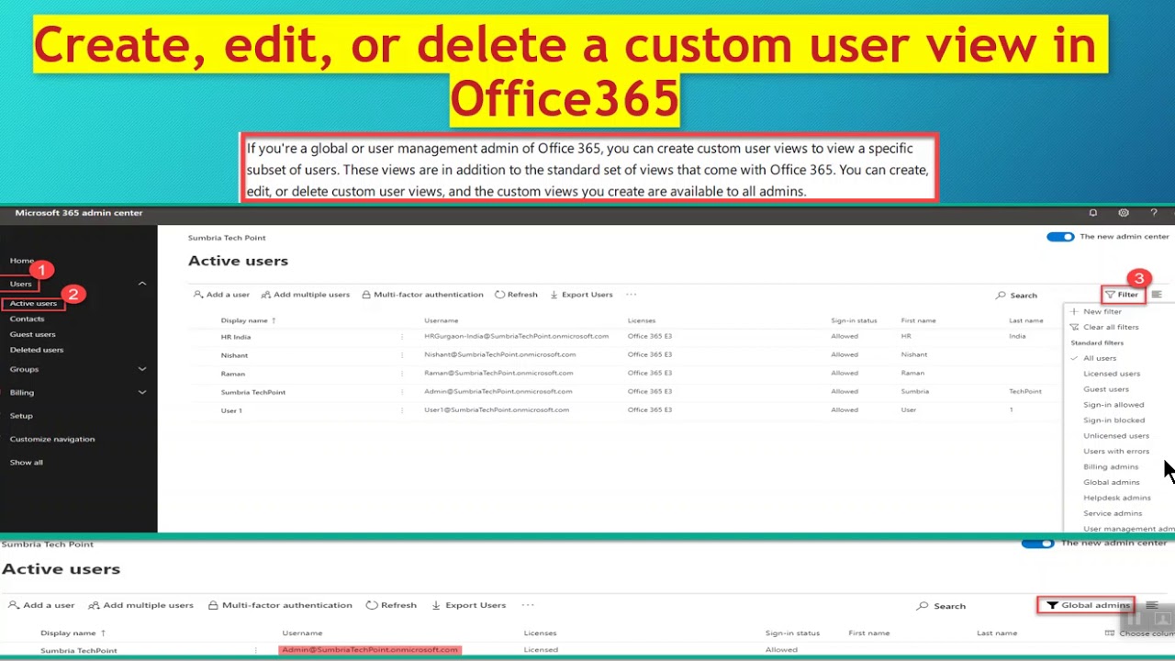This screenshot has height=661, width=1175.
Task: Select the Sign-in blocked filter
Action: 1113,420
